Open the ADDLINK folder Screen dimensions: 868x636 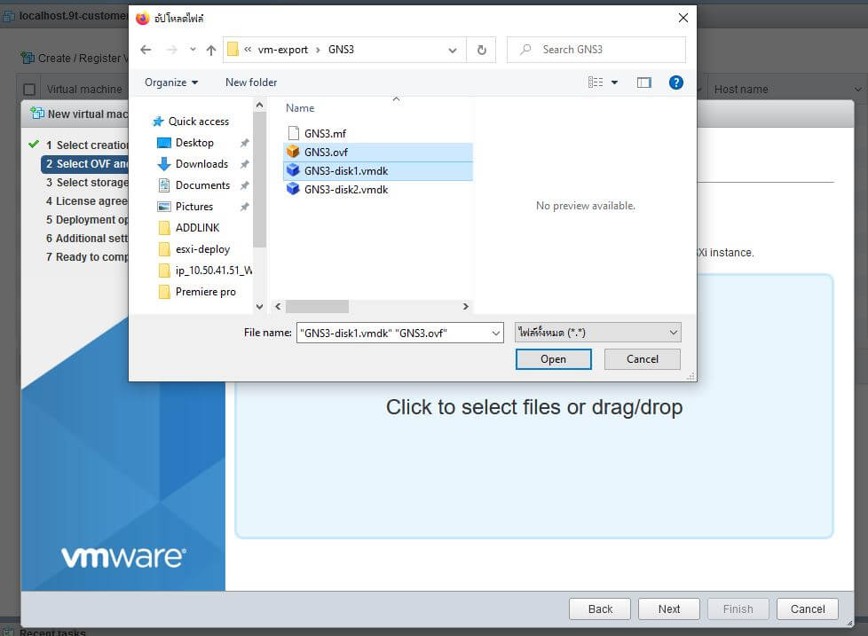[x=189, y=228]
